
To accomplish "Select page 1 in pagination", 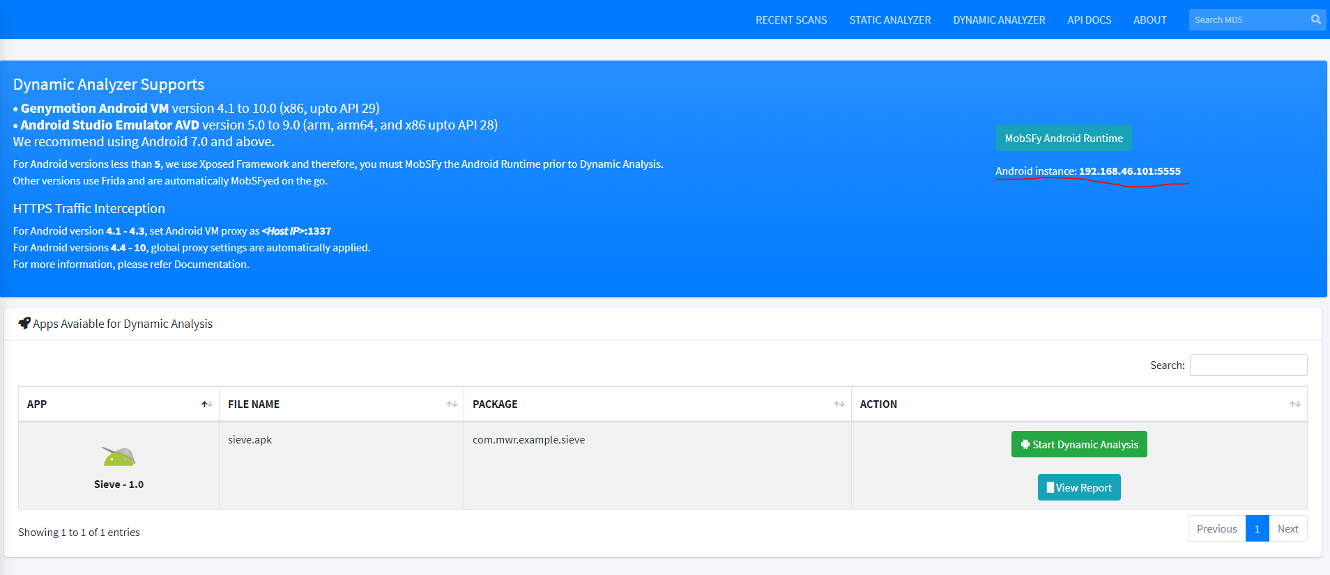I will pos(1257,529).
